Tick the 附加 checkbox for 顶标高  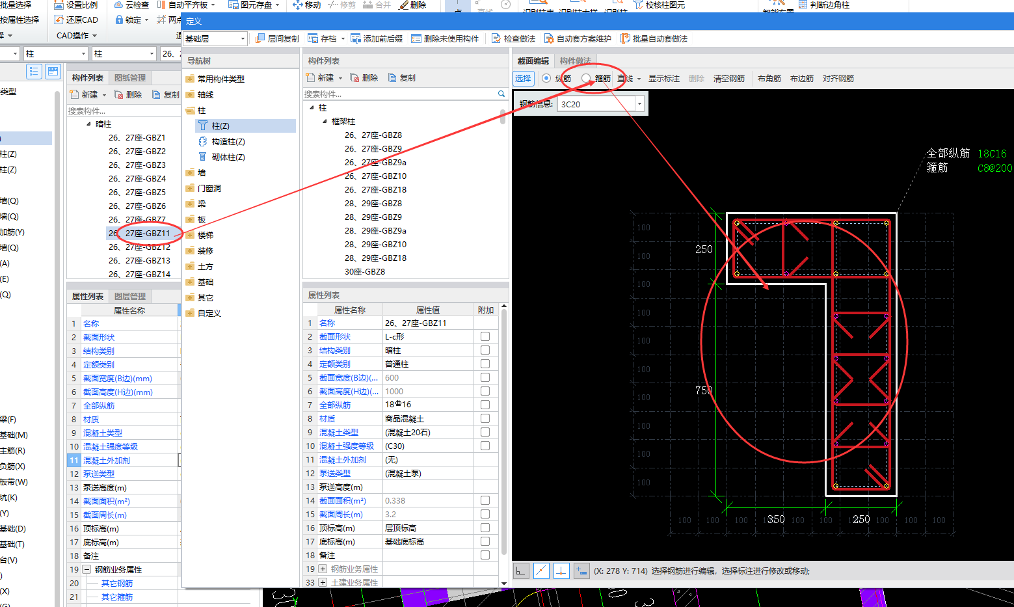point(485,528)
